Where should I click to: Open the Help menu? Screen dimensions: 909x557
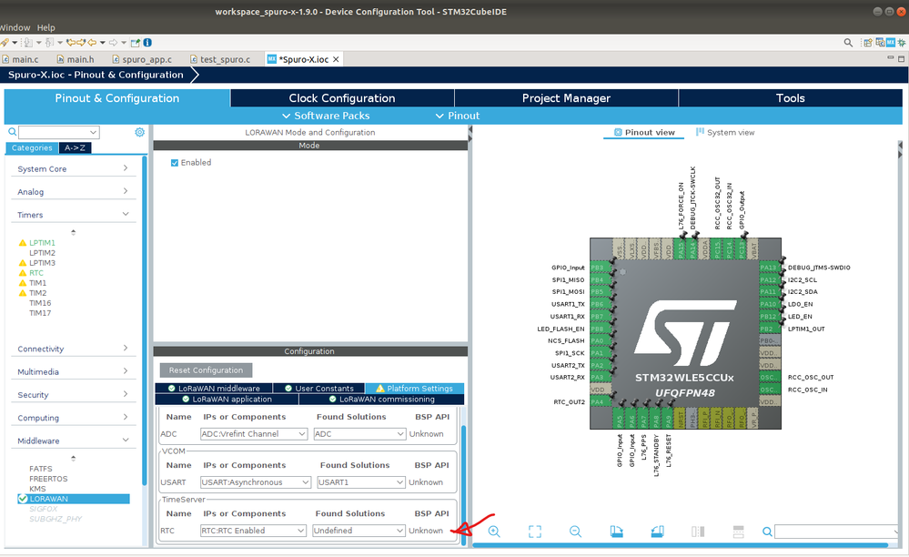click(x=45, y=27)
